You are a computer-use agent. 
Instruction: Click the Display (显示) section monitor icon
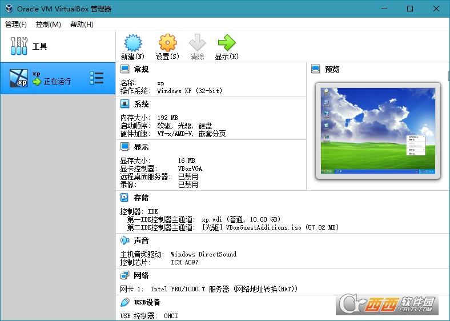[x=124, y=147]
